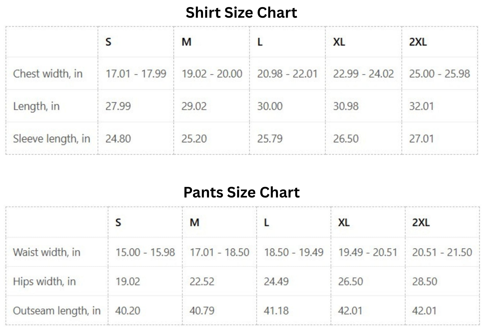Select the M column header in pants chart
This screenshot has width=483, height=328.
tap(194, 222)
